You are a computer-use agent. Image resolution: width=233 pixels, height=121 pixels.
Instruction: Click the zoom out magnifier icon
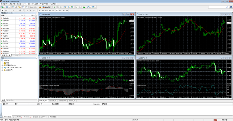(69, 7)
